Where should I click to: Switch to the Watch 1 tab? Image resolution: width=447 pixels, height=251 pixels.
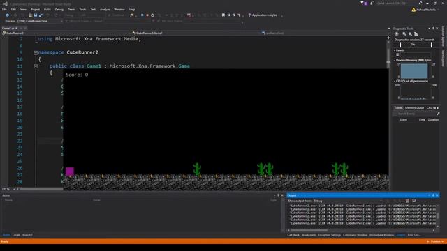click(27, 235)
